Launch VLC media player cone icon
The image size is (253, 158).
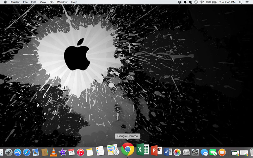tap(53, 152)
